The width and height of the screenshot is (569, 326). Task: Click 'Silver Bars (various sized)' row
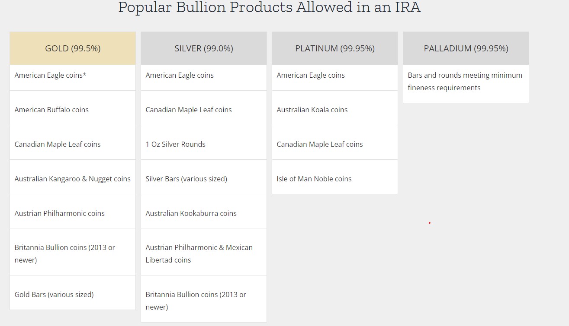pos(204,177)
